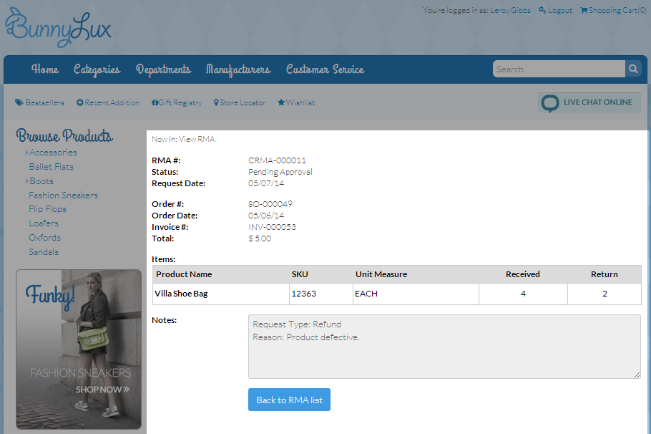
Task: Click the BunnyLux logo
Action: 59,26
